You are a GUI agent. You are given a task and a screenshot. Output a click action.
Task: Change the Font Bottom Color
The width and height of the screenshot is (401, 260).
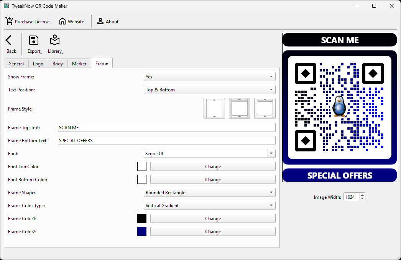point(213,179)
